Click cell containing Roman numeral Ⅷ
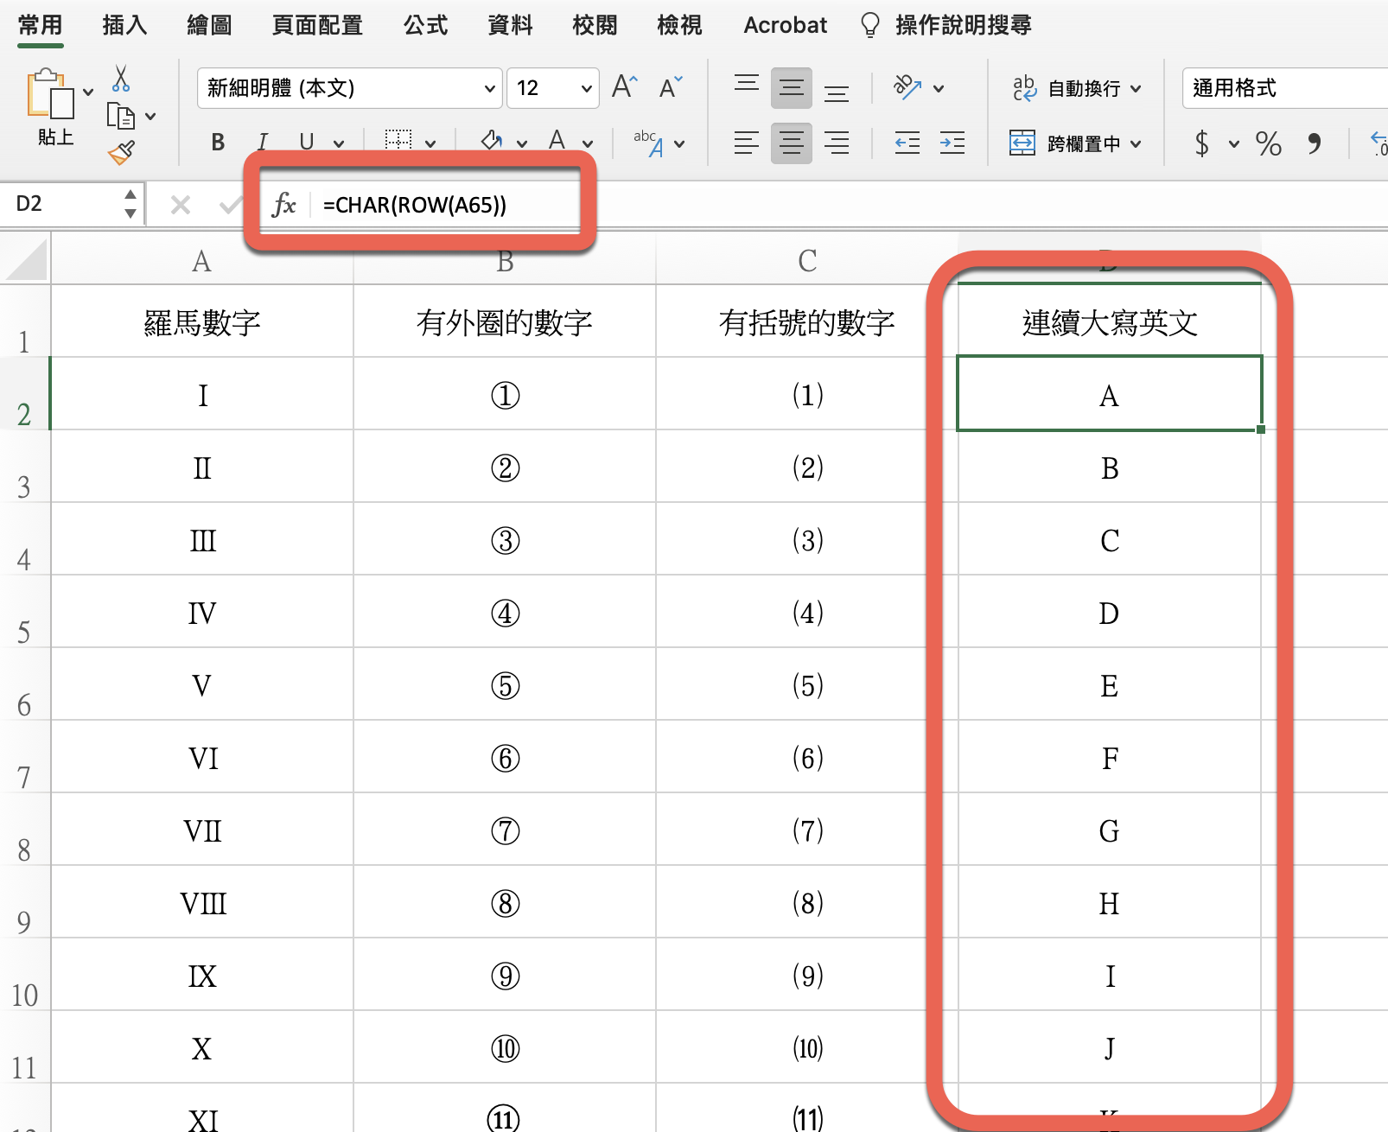The width and height of the screenshot is (1388, 1132). coord(202,903)
